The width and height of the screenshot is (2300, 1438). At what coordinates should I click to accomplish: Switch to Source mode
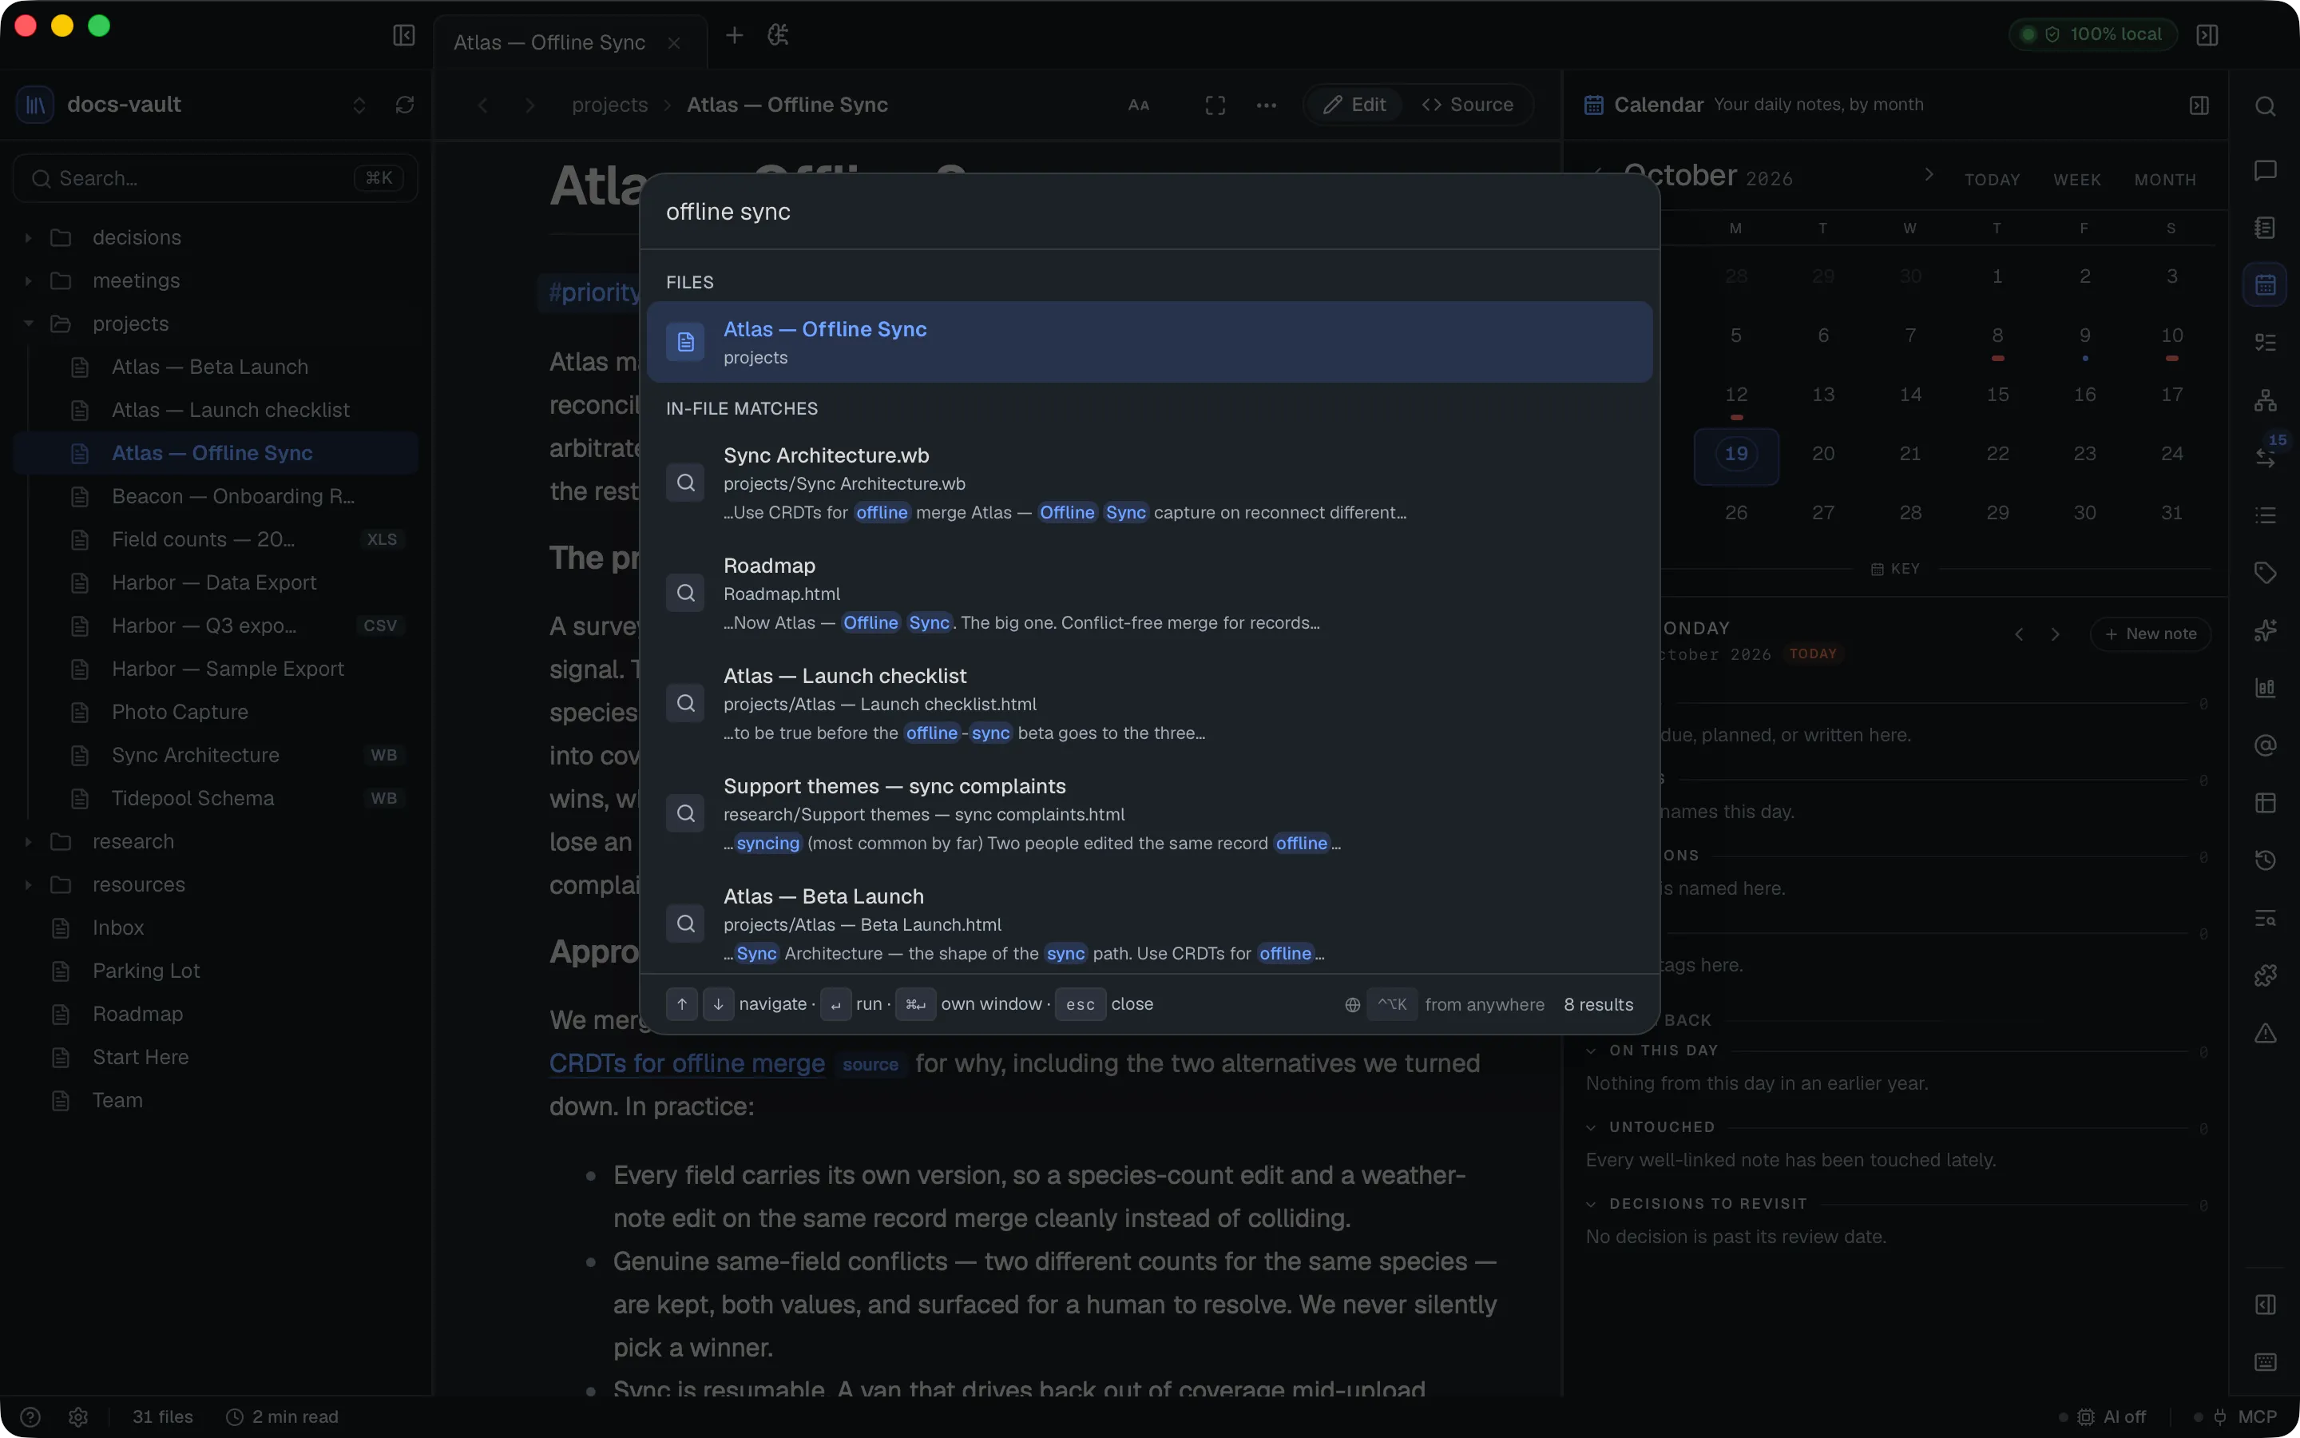click(1467, 105)
